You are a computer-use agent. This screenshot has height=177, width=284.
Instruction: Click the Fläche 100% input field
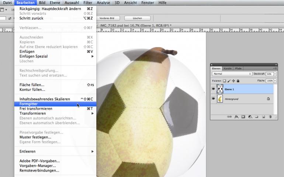pyautogui.click(x=270, y=81)
